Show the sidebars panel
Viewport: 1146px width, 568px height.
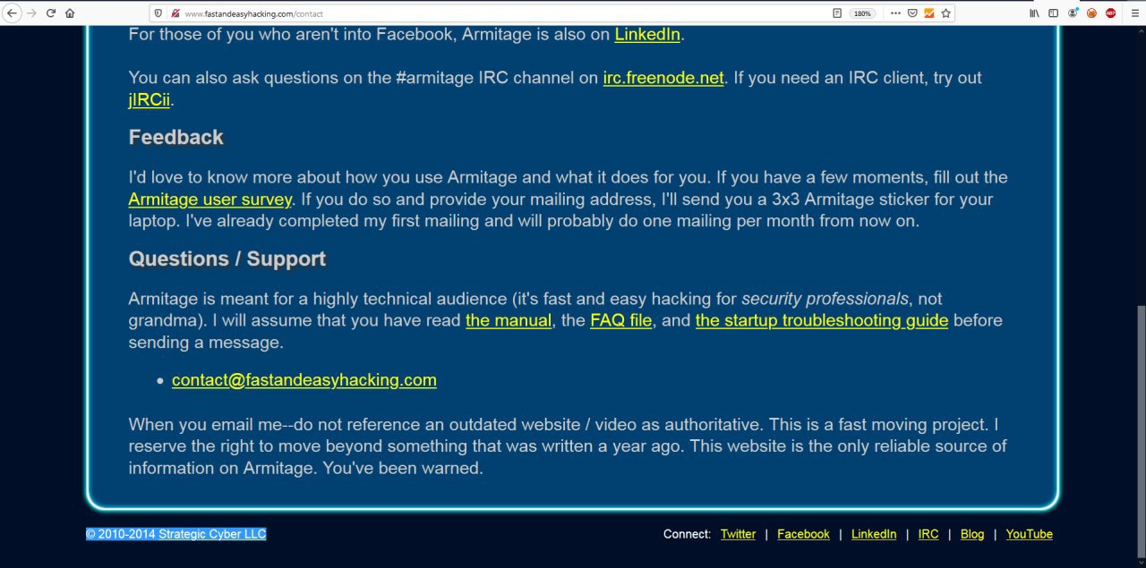click(x=1054, y=13)
